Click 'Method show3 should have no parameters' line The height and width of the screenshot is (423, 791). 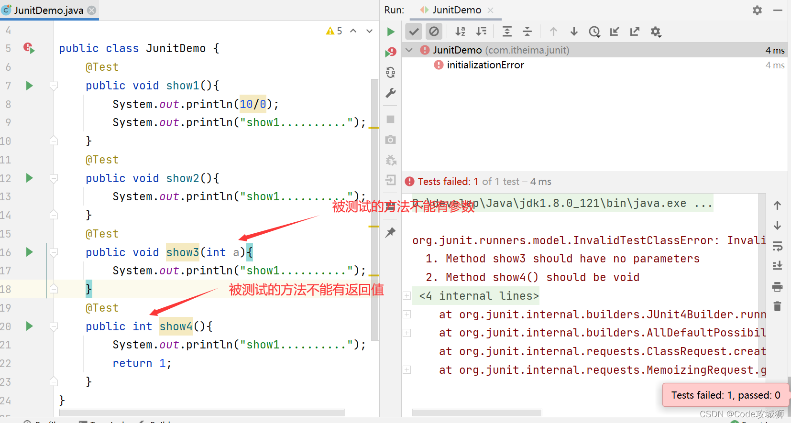(x=562, y=259)
